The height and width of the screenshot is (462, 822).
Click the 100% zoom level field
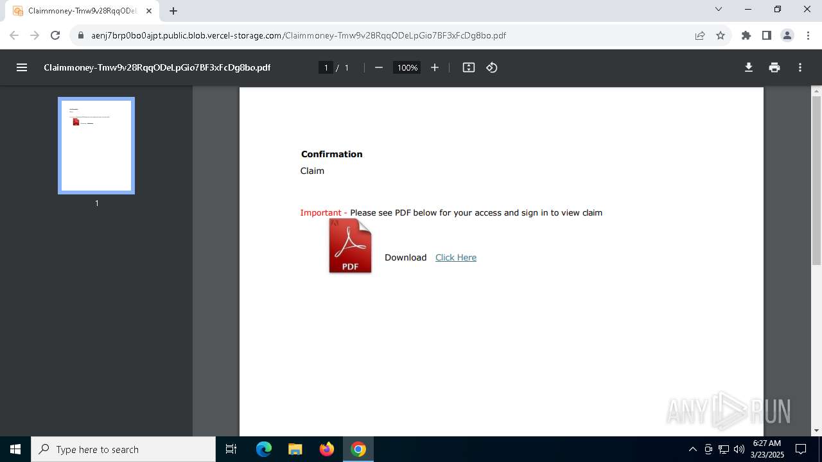click(407, 67)
